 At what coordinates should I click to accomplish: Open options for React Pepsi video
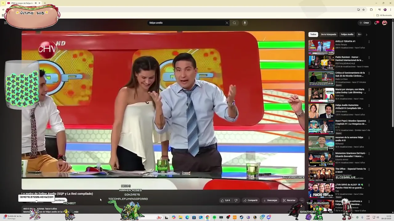(369, 122)
